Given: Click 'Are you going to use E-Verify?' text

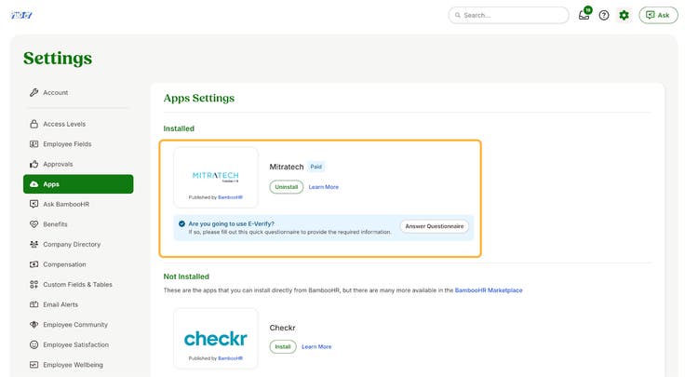Looking at the screenshot, I should click(x=231, y=224).
